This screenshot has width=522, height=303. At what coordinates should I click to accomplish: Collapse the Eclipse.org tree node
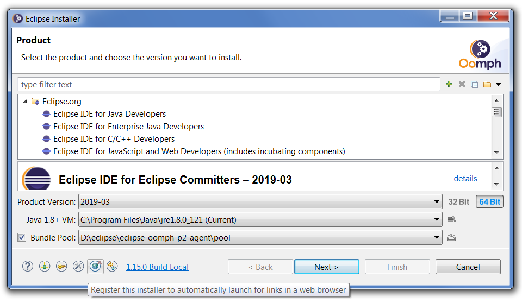coord(25,102)
